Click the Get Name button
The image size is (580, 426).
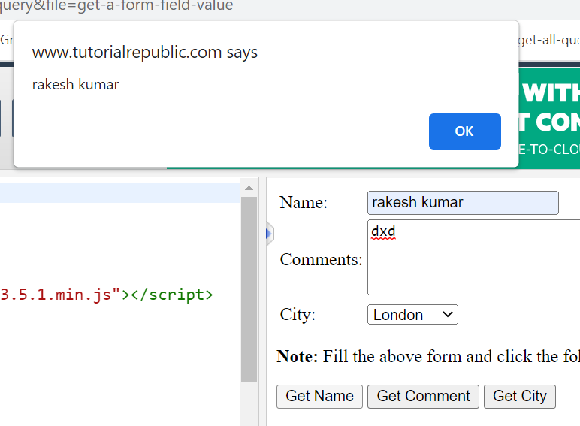[319, 396]
